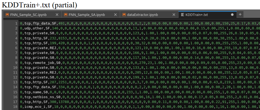
Task: Click the notebook icon on dataExtractor.ipynb tab
Action: point(124,15)
